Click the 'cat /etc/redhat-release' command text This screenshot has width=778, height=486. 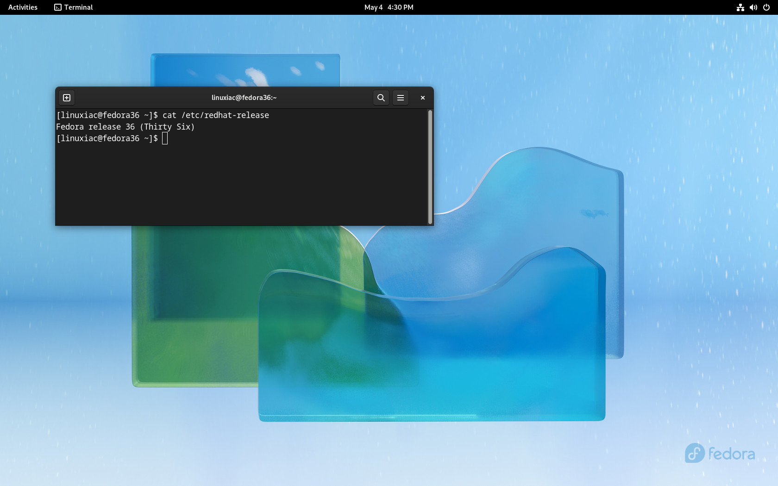[216, 115]
